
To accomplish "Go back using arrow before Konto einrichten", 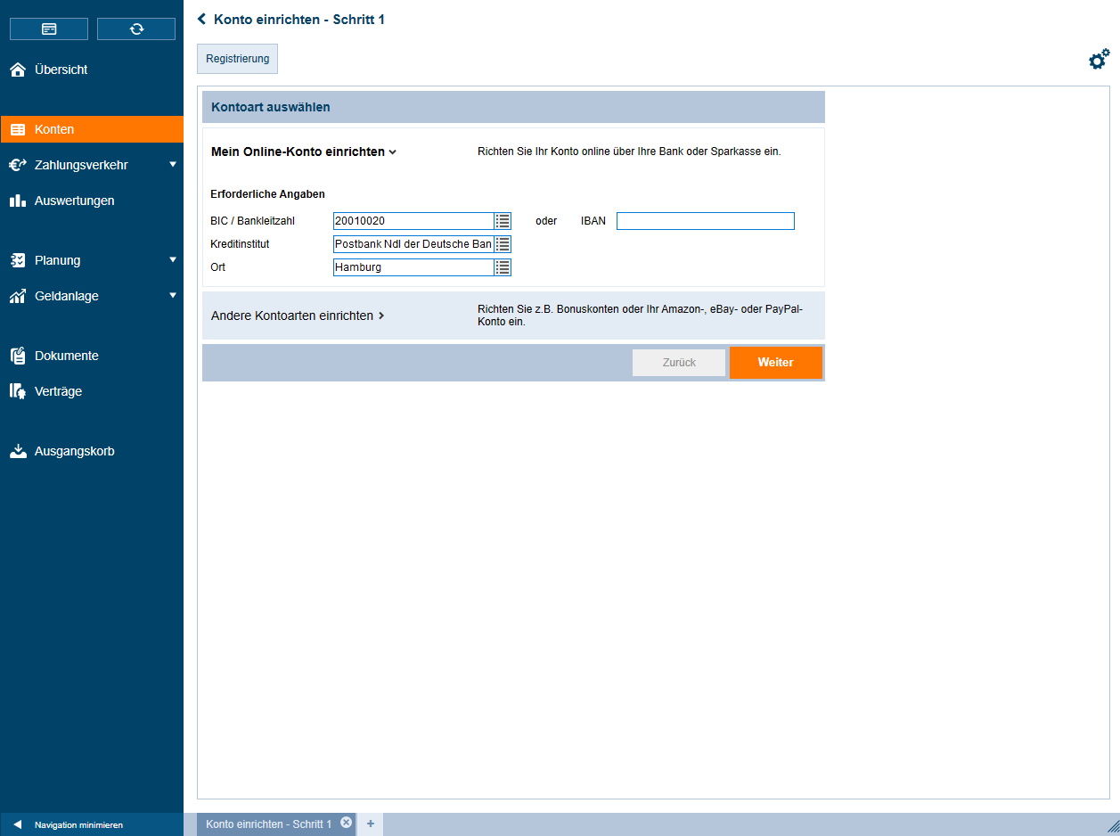I will click(x=202, y=19).
